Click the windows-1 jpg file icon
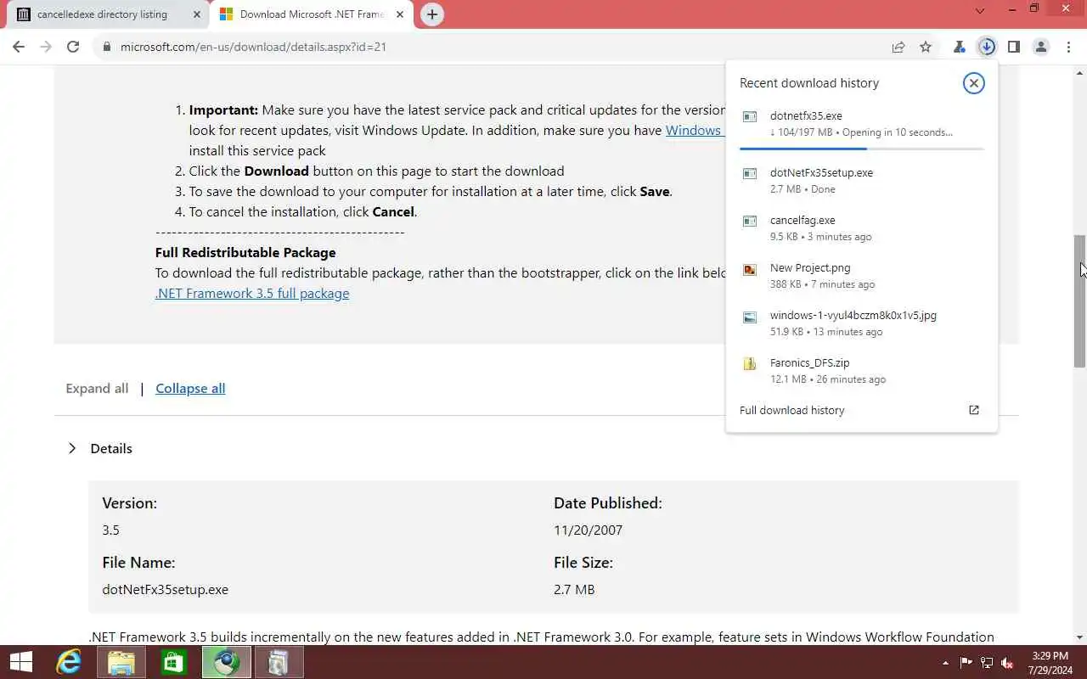 750,317
